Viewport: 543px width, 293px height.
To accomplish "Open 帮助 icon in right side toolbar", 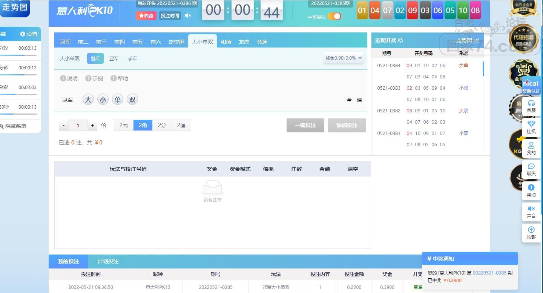I will (x=531, y=187).
